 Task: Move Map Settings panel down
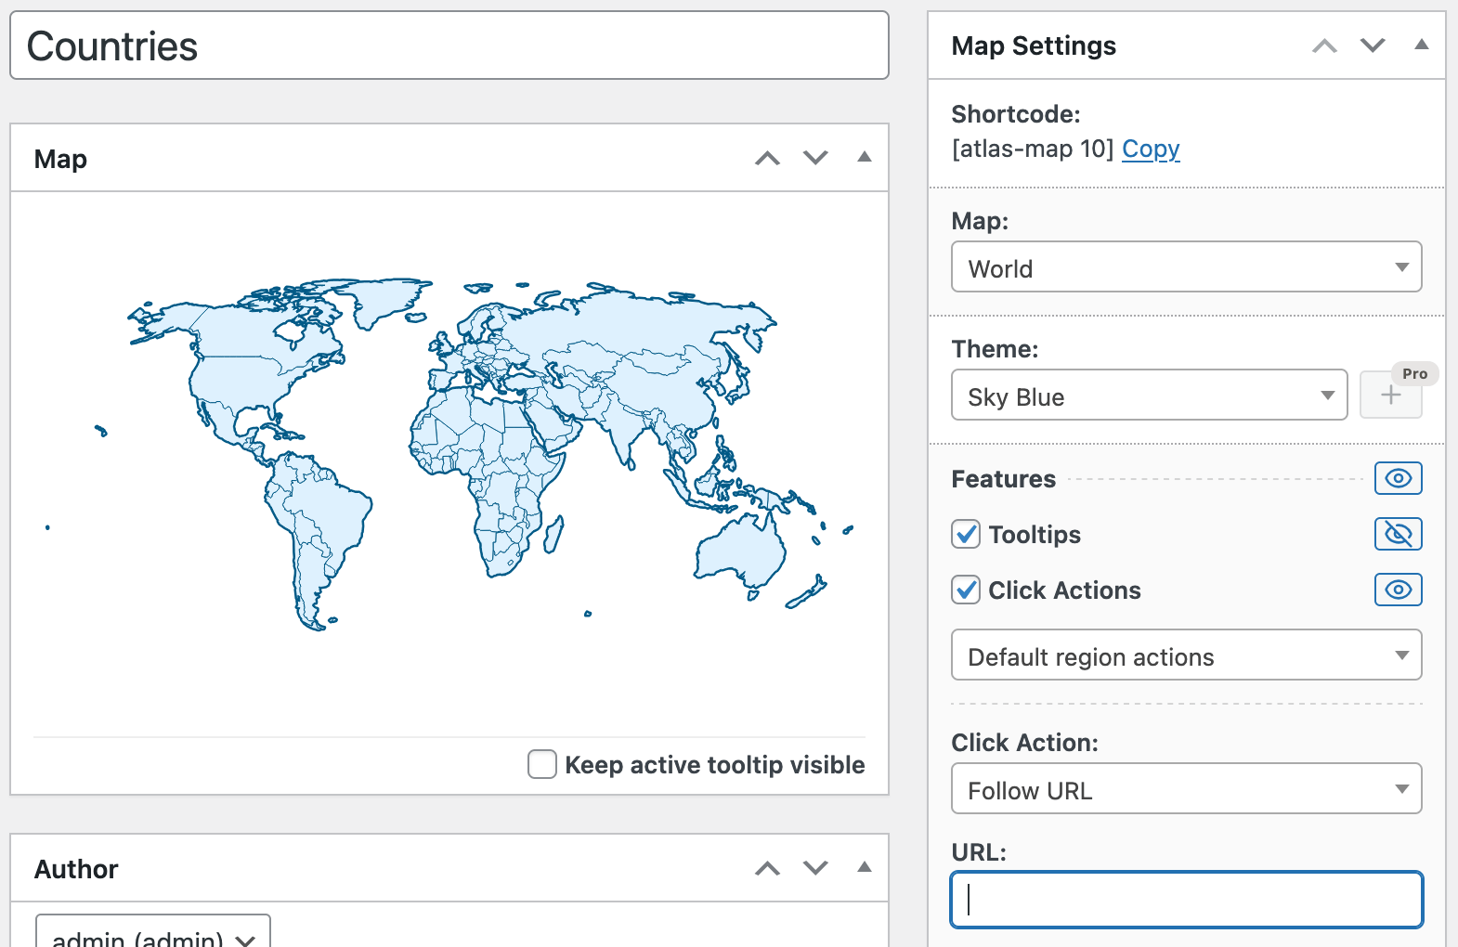[1373, 45]
